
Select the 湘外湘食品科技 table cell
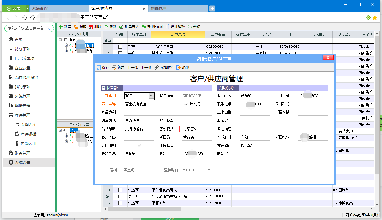click(178, 190)
